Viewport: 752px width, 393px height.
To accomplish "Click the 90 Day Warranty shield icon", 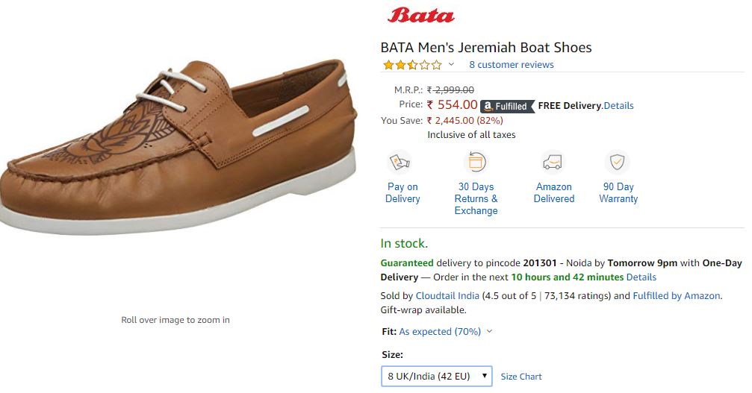I will pos(617,162).
